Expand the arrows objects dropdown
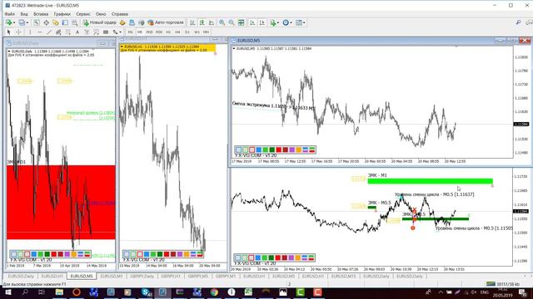 coord(120,32)
